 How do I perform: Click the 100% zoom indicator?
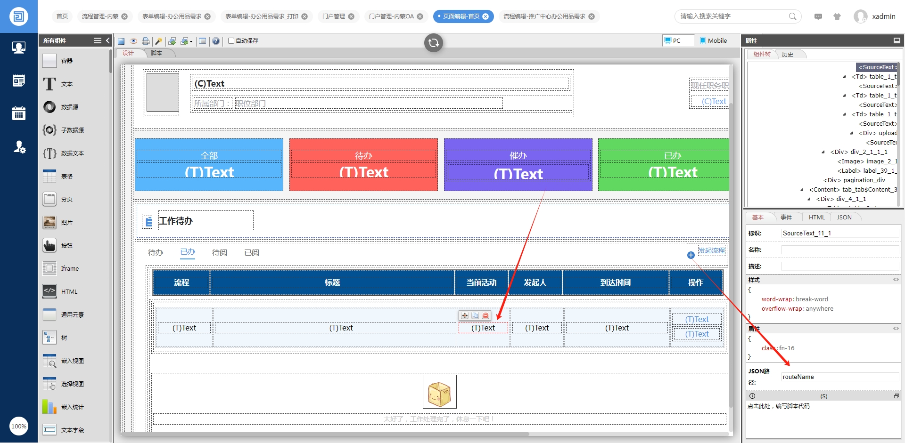pos(19,427)
